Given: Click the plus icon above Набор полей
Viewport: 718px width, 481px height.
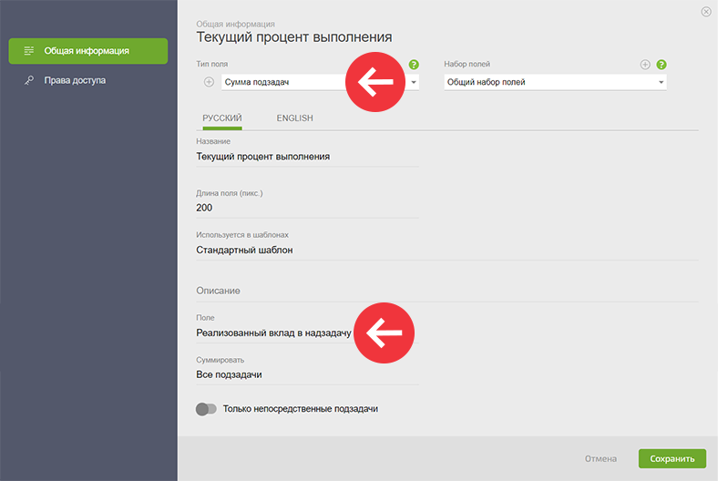Looking at the screenshot, I should 645,65.
